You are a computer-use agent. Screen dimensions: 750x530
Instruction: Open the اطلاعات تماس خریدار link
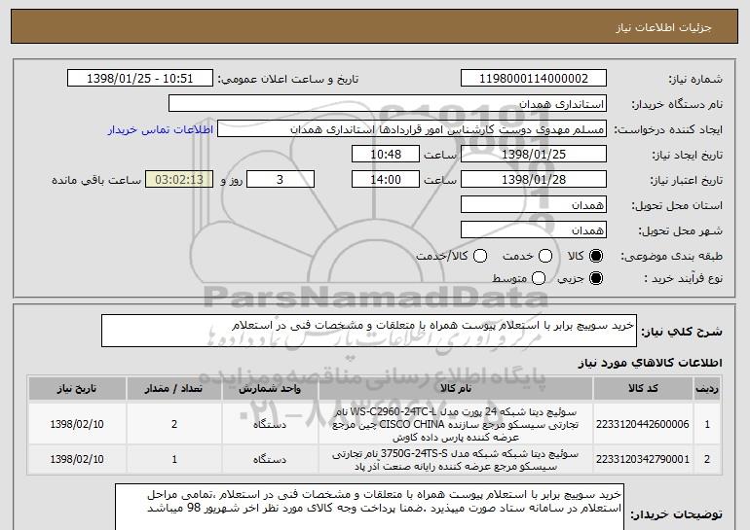(161, 130)
